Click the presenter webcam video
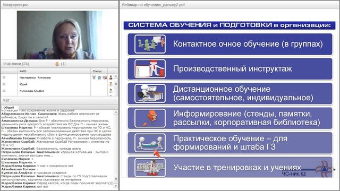The height and width of the screenshot is (191, 340). click(59, 35)
